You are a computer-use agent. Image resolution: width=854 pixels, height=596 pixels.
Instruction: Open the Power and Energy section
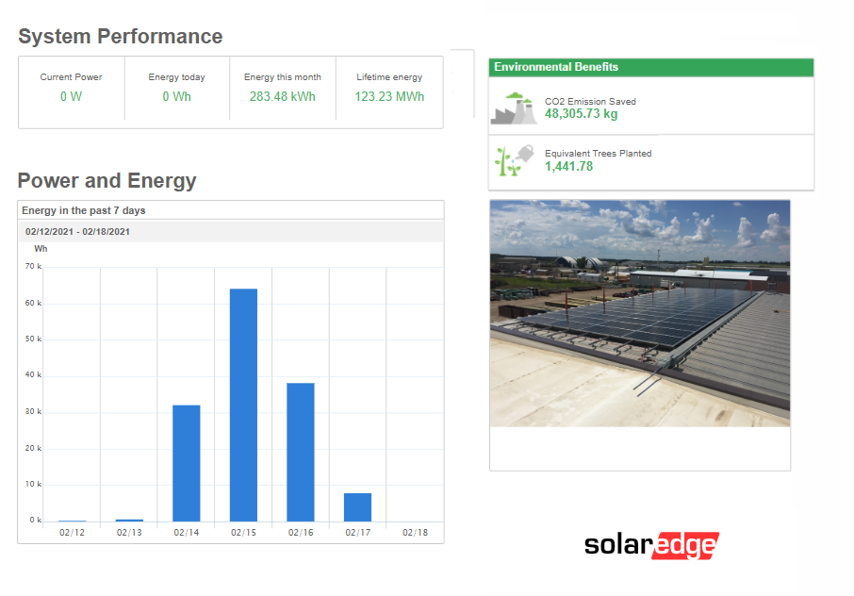coord(107,180)
